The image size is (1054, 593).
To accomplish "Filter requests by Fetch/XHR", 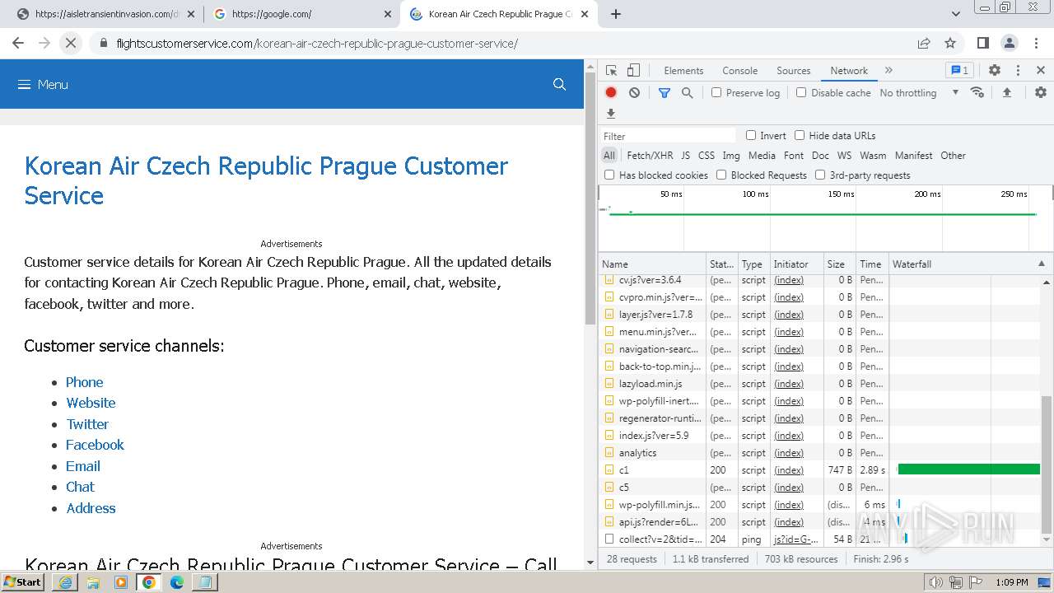I will tap(650, 155).
